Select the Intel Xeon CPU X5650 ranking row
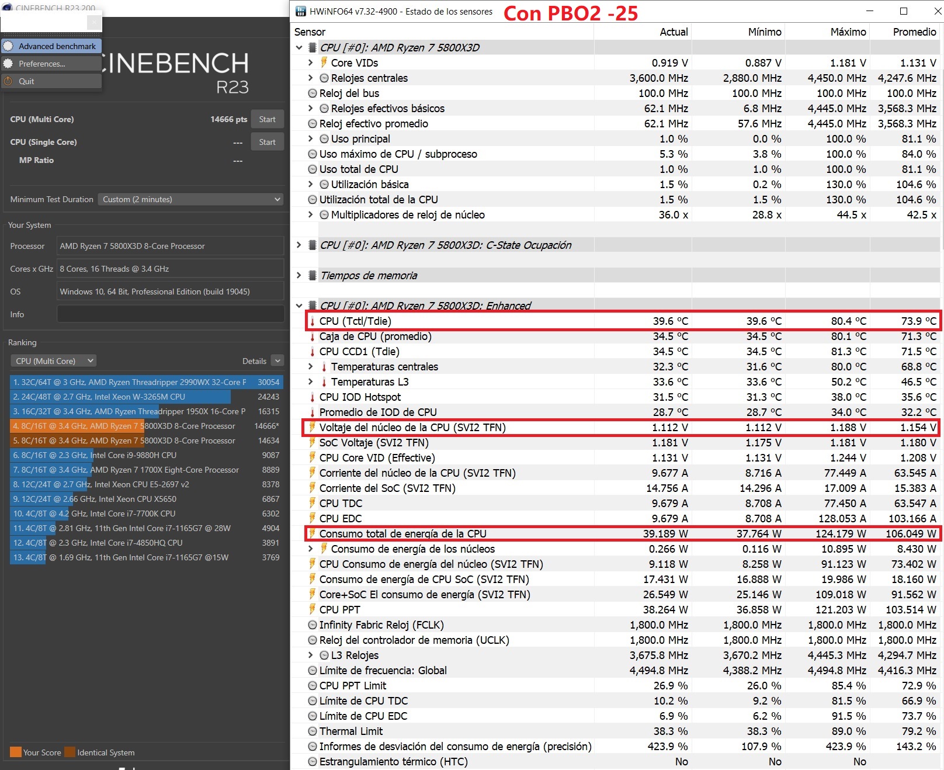The width and height of the screenshot is (944, 770). coord(147,499)
